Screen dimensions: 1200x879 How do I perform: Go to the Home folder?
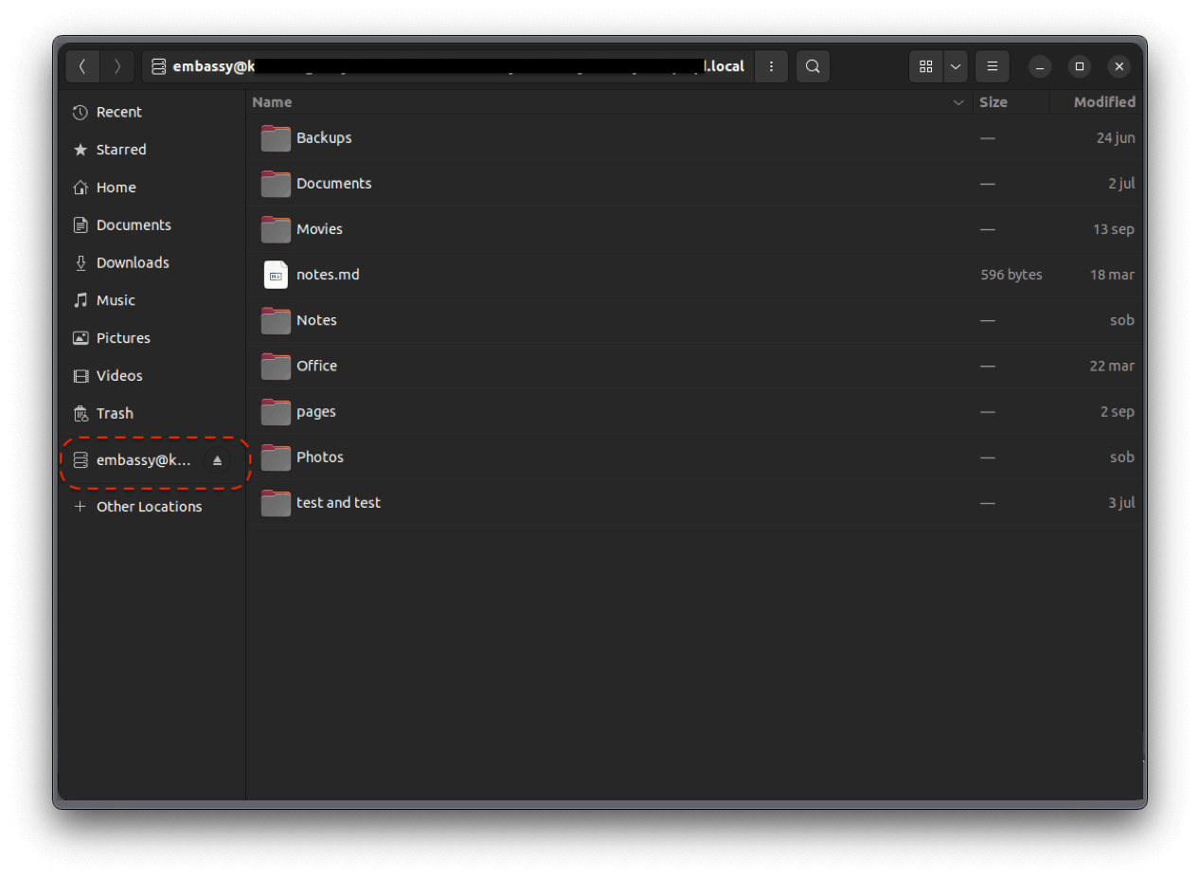tap(116, 187)
